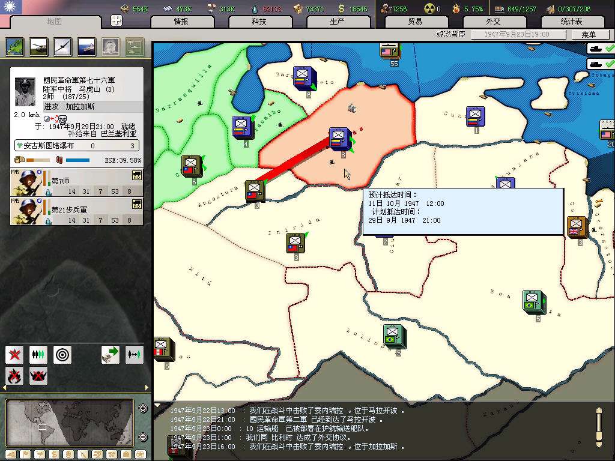
Task: Click the bullseye target order button
Action: click(62, 354)
